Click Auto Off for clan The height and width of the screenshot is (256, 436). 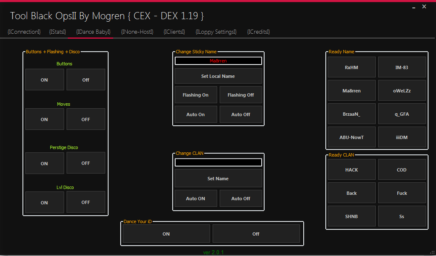(x=241, y=199)
